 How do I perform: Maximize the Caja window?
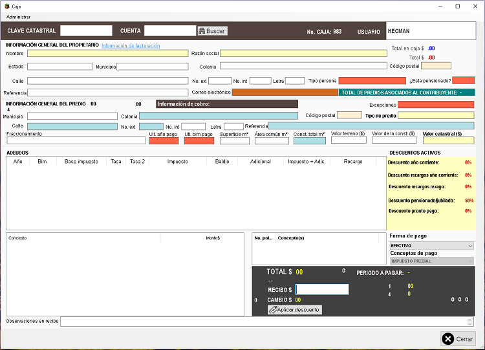pos(457,6)
